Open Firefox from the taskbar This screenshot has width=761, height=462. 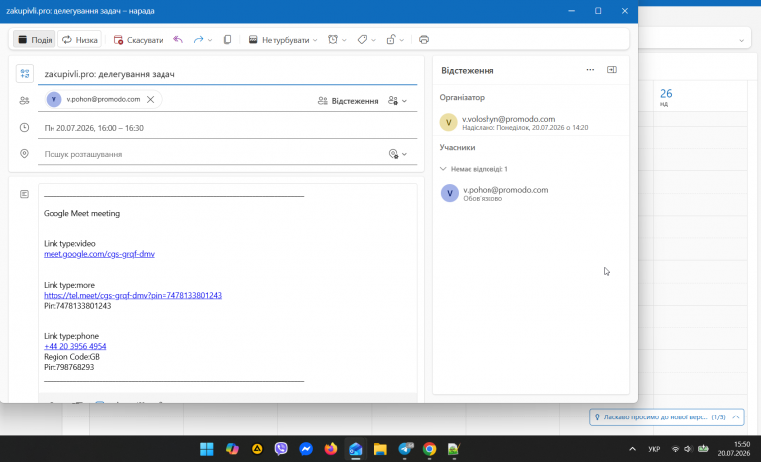click(x=331, y=449)
